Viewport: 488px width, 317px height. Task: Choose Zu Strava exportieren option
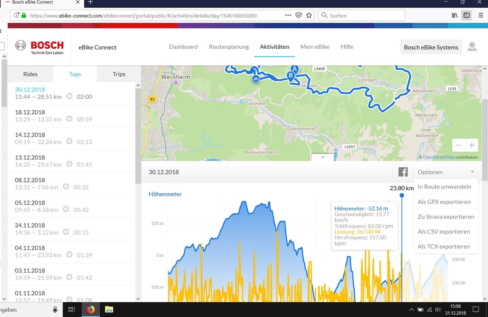coord(446,217)
